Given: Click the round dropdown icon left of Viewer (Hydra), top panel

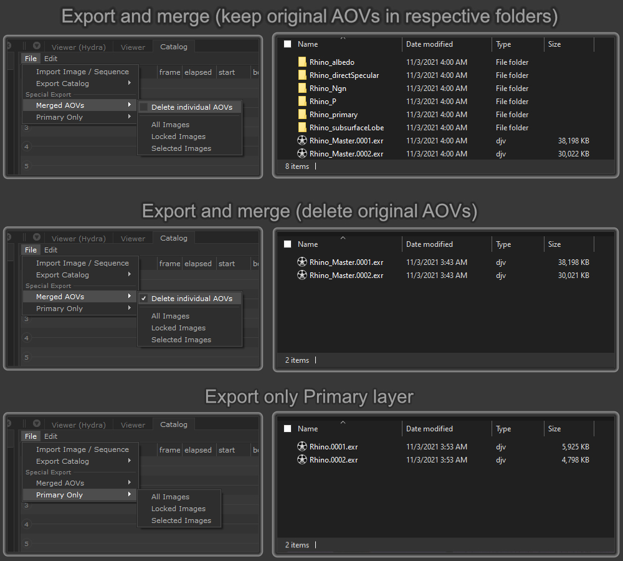Looking at the screenshot, I should point(37,46).
